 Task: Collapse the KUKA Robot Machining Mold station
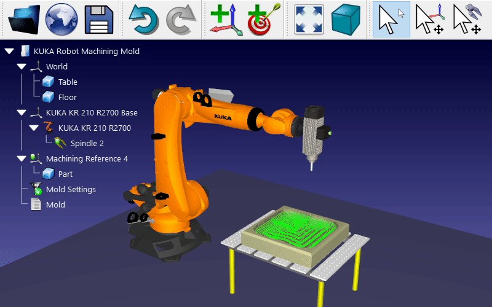point(9,51)
